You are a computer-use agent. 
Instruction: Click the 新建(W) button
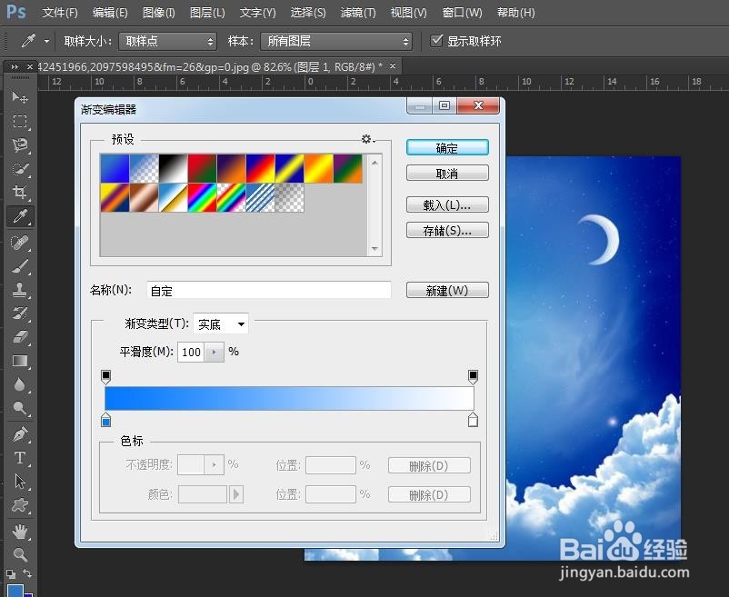pos(446,289)
